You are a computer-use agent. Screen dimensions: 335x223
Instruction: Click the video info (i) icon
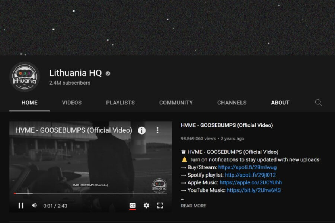pos(142,130)
